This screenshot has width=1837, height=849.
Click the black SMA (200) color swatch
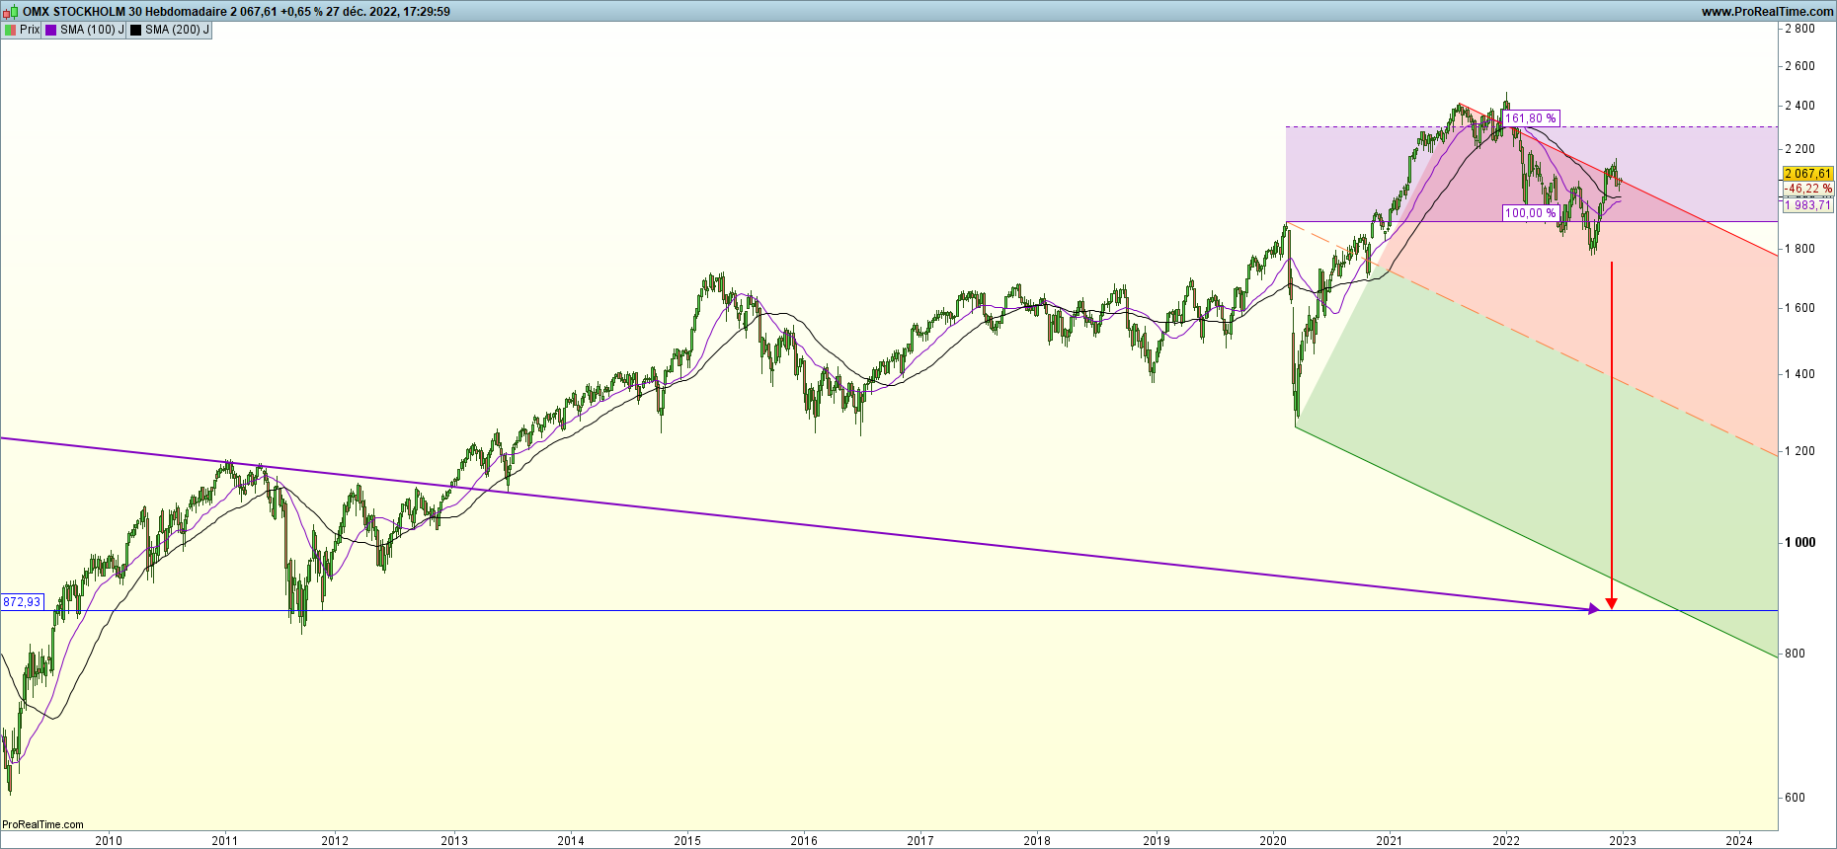click(x=135, y=30)
